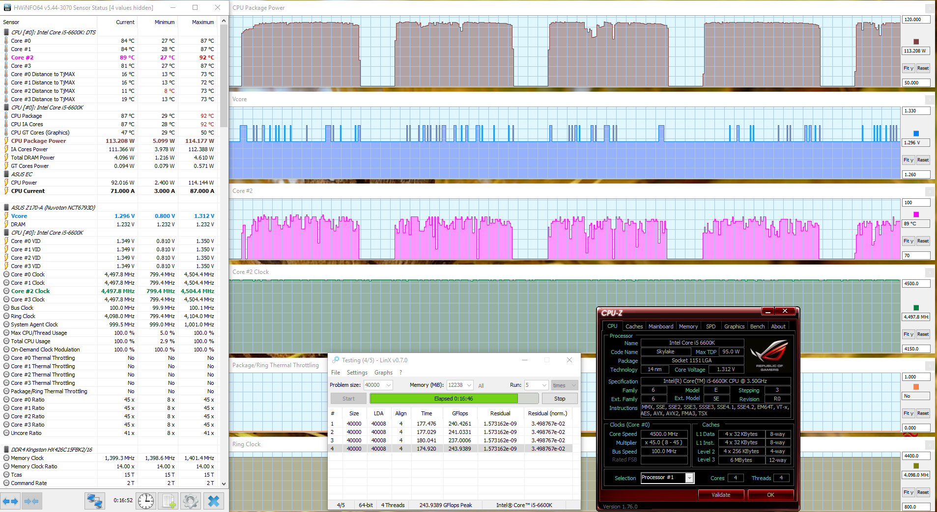Click Reset on the Ring Clock graph
Screen dimensions: 937x512
[x=923, y=492]
